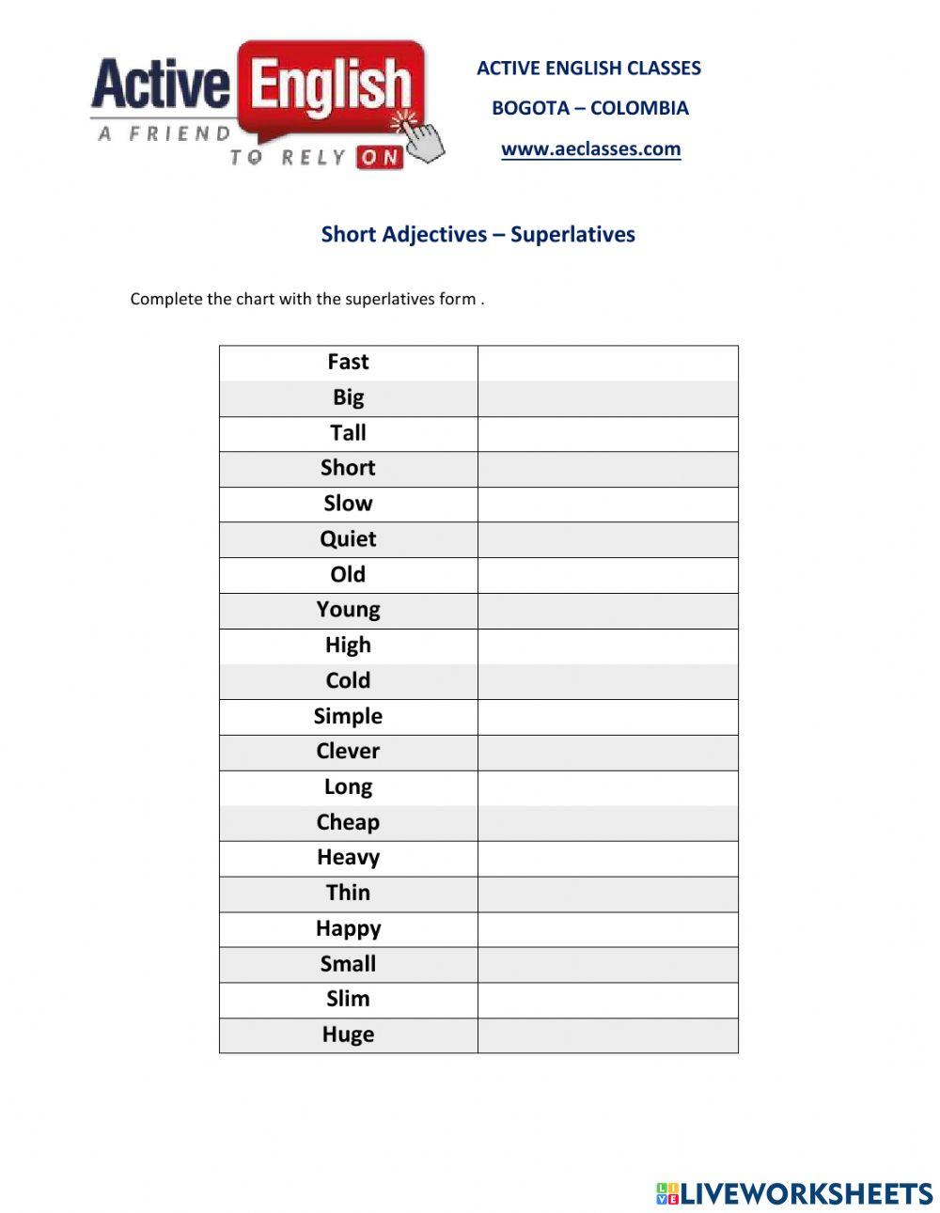Click the answer field for Simple
940x1213 pixels.
607,717
